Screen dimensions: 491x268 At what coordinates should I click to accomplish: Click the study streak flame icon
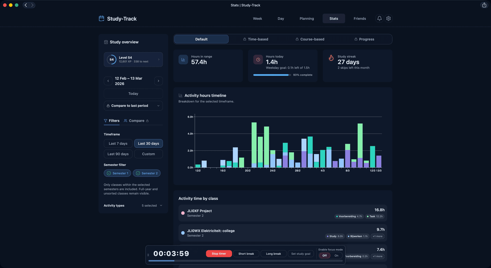[x=331, y=58]
